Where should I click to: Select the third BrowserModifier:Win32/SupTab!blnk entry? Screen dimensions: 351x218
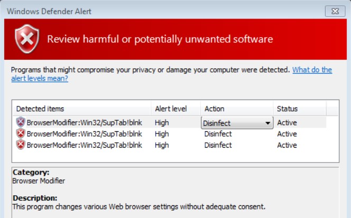pyautogui.click(x=84, y=145)
